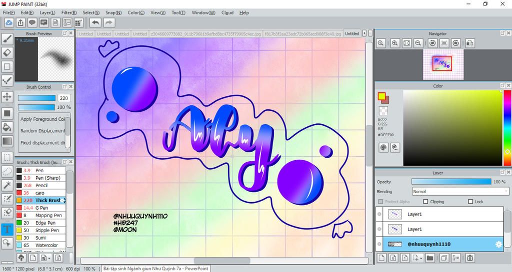Select the Text tool
Viewport: 512px width, 272px height.
click(7, 229)
